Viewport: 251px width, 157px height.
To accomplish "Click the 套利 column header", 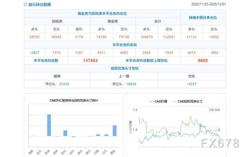I will click(x=79, y=29).
